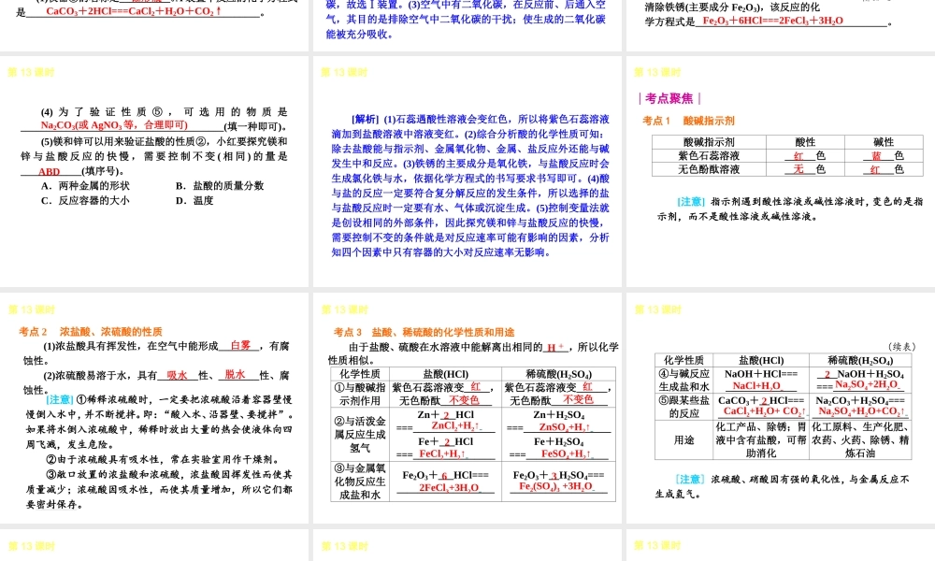
Task: Open the 考点聚焦 酸碱指示剂 slide
Action: [x=781, y=172]
